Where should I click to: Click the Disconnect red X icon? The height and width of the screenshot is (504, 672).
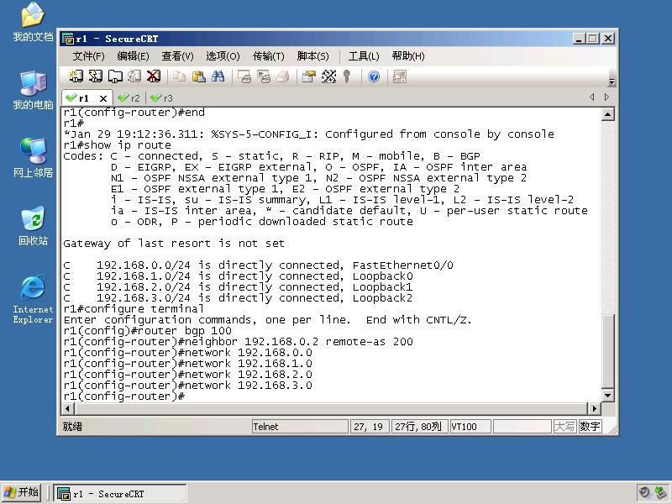[x=154, y=76]
